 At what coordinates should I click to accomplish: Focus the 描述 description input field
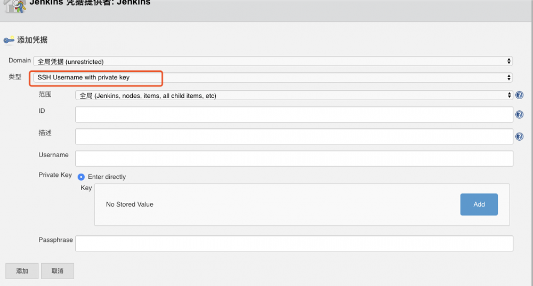(294, 136)
